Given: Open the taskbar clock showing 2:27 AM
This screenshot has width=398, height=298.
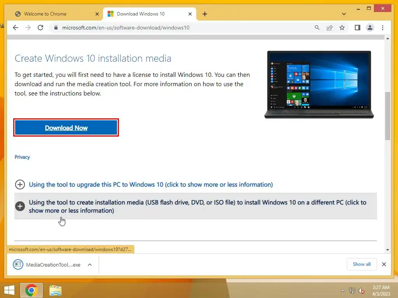Looking at the screenshot, I should [381, 291].
